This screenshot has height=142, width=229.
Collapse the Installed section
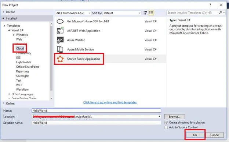pos(3,19)
